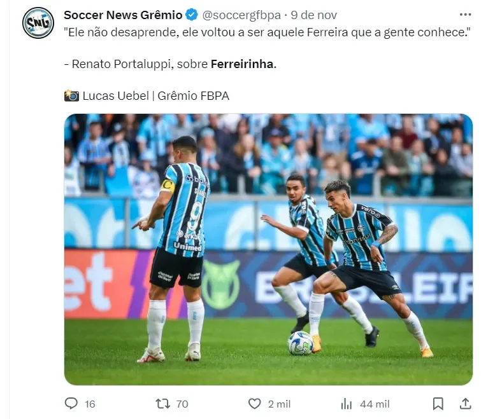Click the Lucas Uebel photo credit line
Image resolution: width=481 pixels, height=419 pixels.
pos(147,96)
